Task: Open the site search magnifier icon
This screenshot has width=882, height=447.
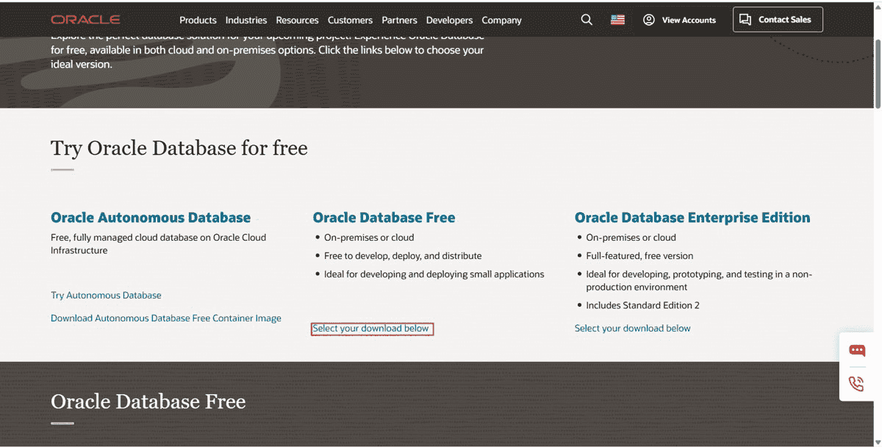Action: point(587,20)
